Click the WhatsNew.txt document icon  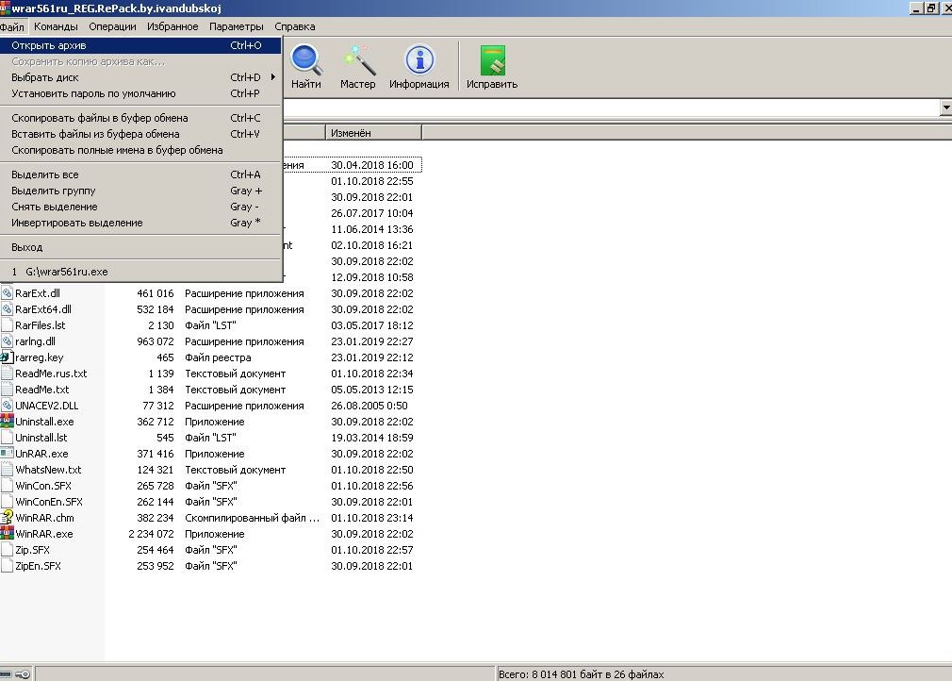tap(7, 470)
